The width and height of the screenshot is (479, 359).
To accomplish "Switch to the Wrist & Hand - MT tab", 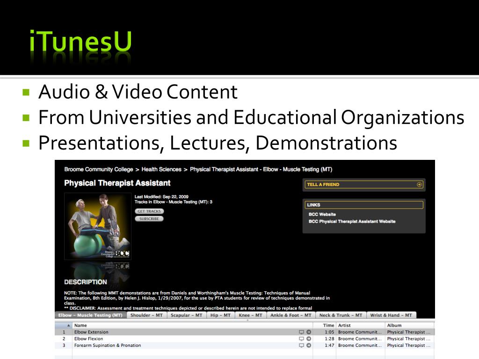I will coord(391,315).
